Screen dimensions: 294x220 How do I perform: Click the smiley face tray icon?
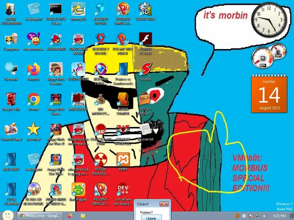coord(244,216)
